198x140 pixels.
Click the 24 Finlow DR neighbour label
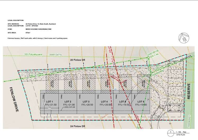point(79,126)
